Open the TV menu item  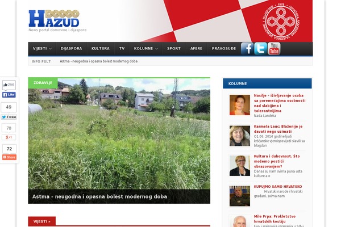tap(122, 49)
